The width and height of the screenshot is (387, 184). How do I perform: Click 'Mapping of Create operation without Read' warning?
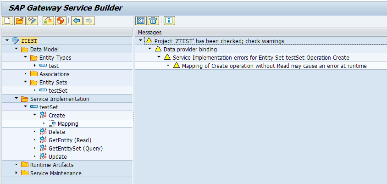pos(274,66)
